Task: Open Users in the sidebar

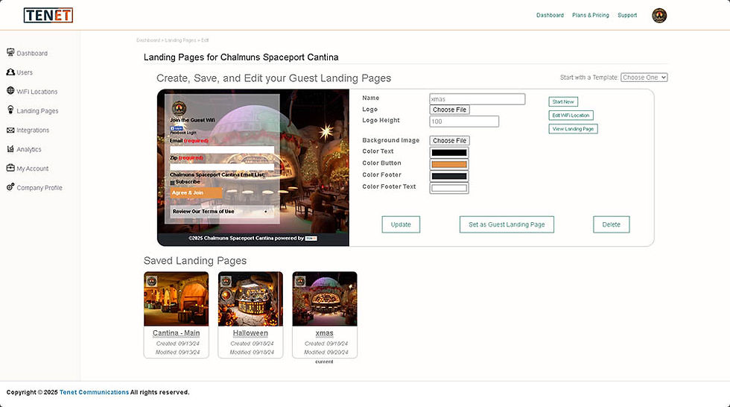Action: (x=25, y=72)
